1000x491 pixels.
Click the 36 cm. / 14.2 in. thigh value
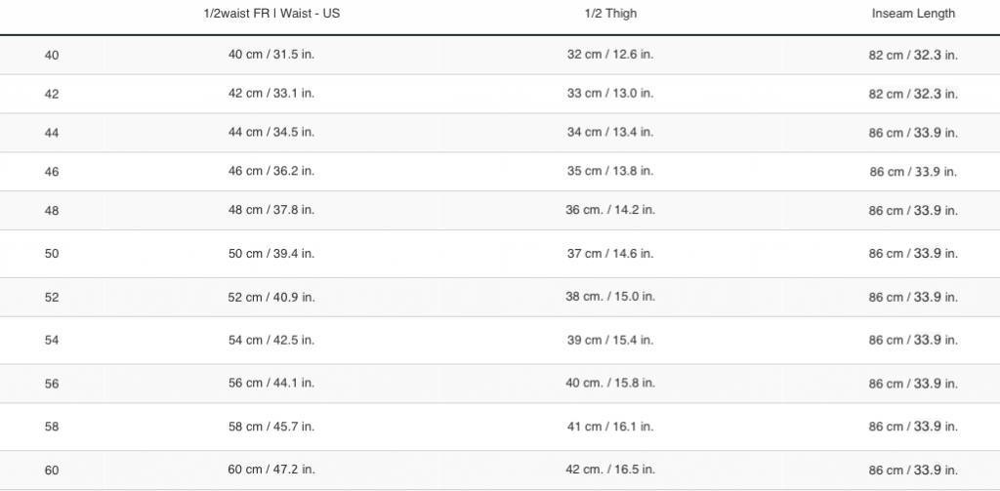point(610,210)
